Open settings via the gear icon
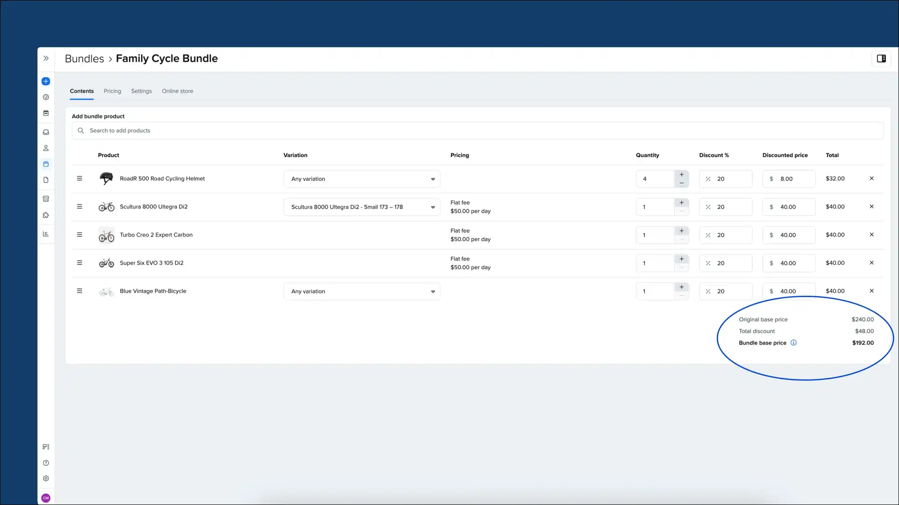The image size is (899, 505). click(x=45, y=478)
